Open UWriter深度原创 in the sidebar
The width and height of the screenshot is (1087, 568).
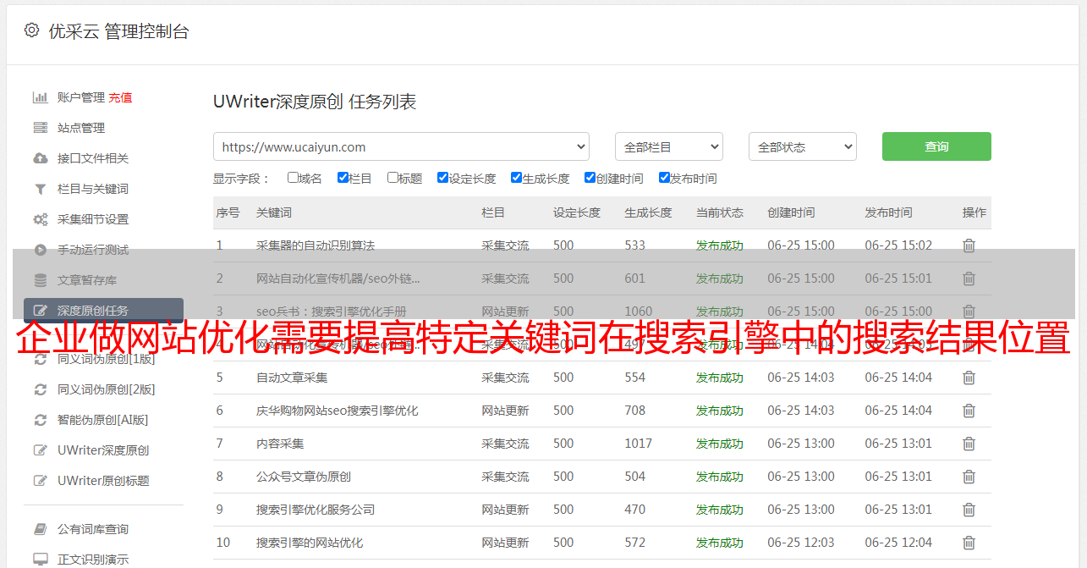click(102, 450)
